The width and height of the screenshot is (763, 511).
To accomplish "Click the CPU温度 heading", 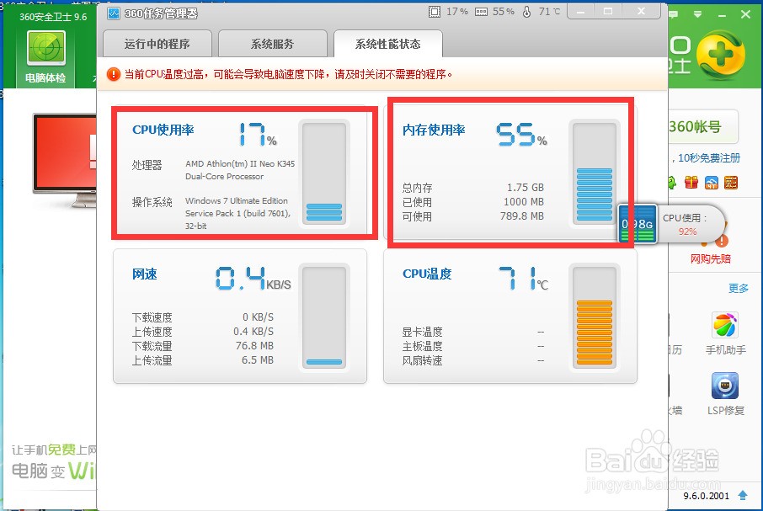I will [x=427, y=274].
